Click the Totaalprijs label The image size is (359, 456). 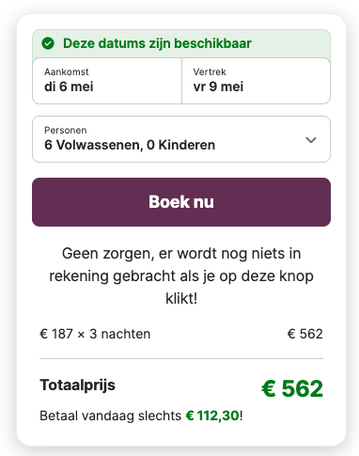[x=78, y=385]
